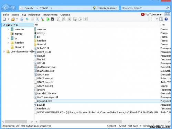
Task: Select GTAIV.exe in the file list
Action: pyautogui.click(x=43, y=74)
